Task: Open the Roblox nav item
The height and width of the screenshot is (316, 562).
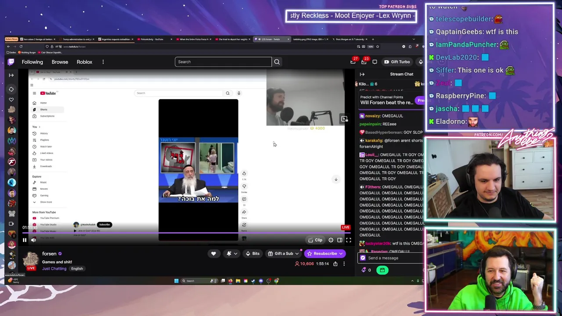Action: point(84,62)
